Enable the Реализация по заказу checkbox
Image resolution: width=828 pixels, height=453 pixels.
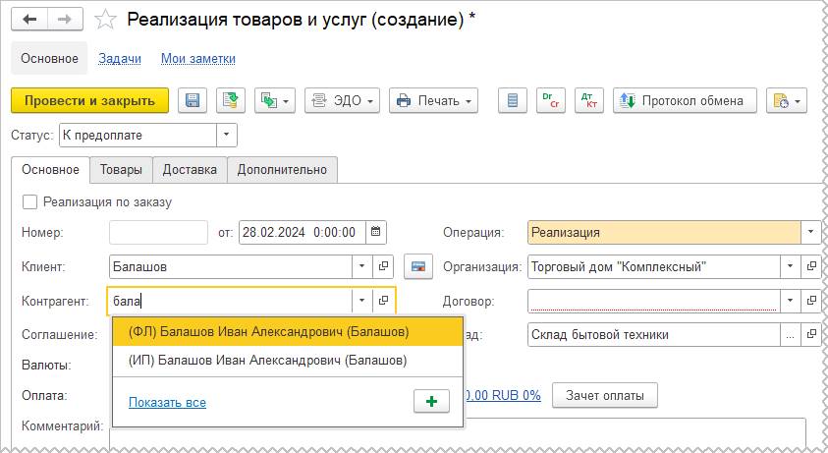click(29, 202)
